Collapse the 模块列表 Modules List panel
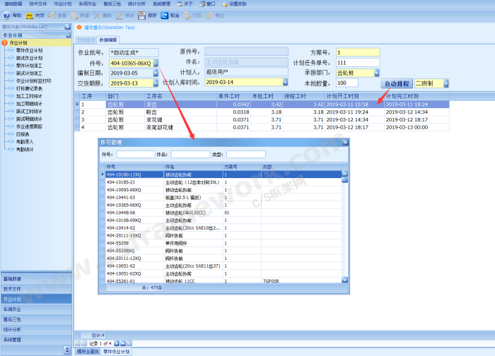This screenshot has width=495, height=356. pyautogui.click(x=68, y=26)
